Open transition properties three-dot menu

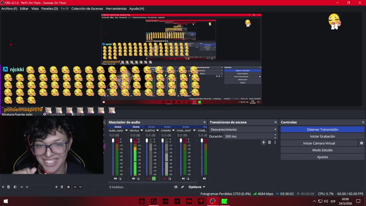tap(275, 142)
